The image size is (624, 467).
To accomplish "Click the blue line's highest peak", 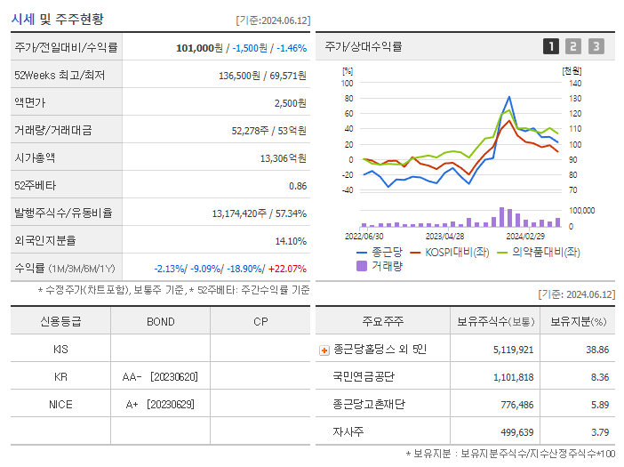I will (509, 97).
